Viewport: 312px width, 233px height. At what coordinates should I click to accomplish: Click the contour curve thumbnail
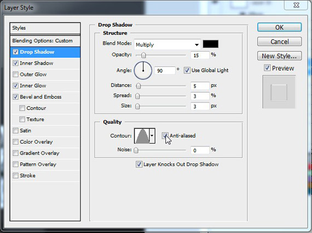pyautogui.click(x=142, y=136)
